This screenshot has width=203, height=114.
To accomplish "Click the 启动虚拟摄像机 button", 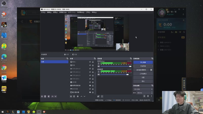I will [141, 70].
